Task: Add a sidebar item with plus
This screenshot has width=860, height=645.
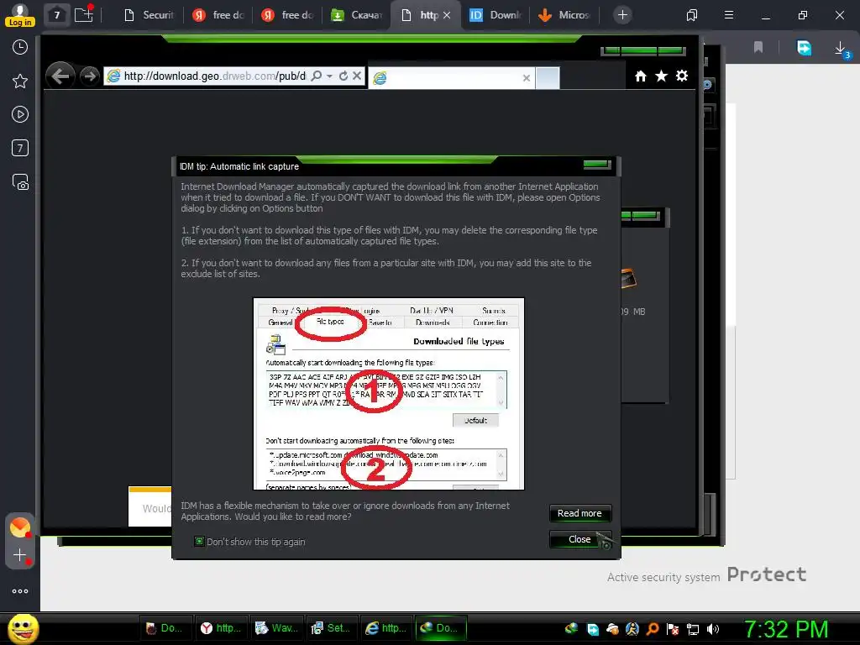Action: coord(20,555)
